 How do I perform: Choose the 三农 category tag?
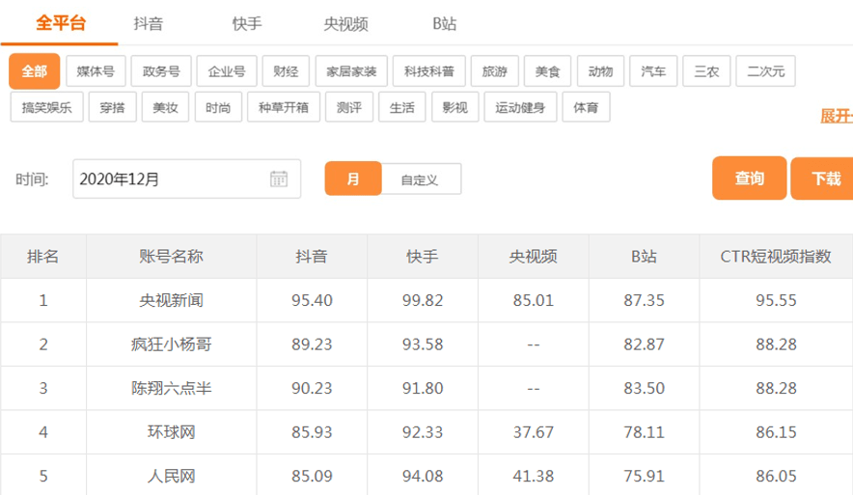[x=706, y=71]
